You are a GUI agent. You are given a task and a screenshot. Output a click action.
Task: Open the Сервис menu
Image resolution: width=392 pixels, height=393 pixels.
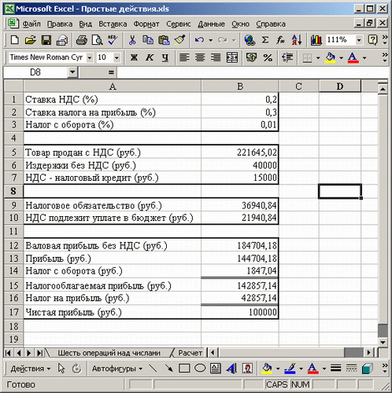179,24
